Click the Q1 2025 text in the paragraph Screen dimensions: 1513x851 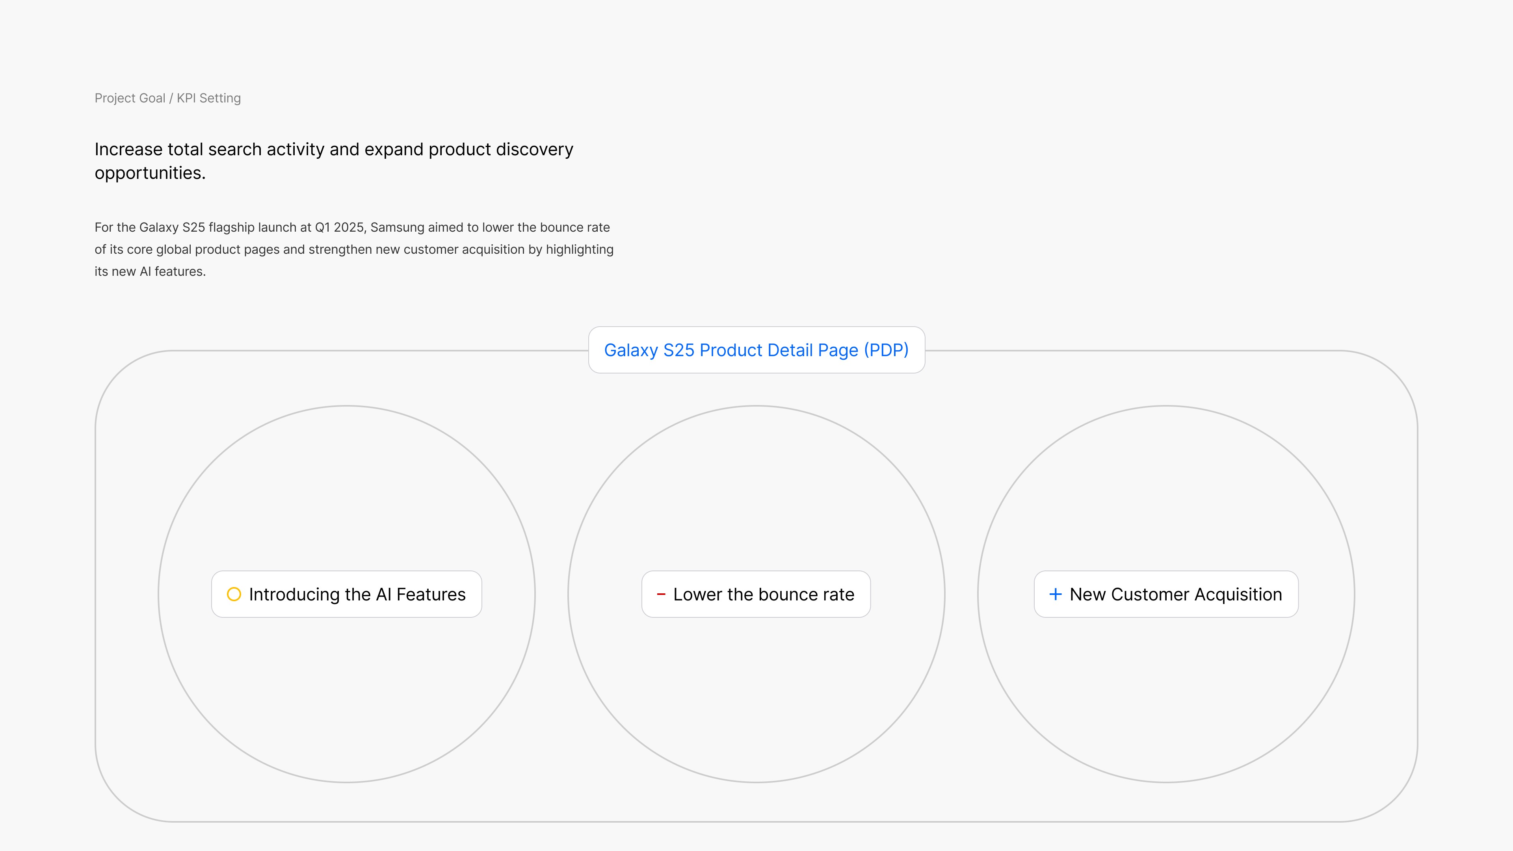pos(340,227)
